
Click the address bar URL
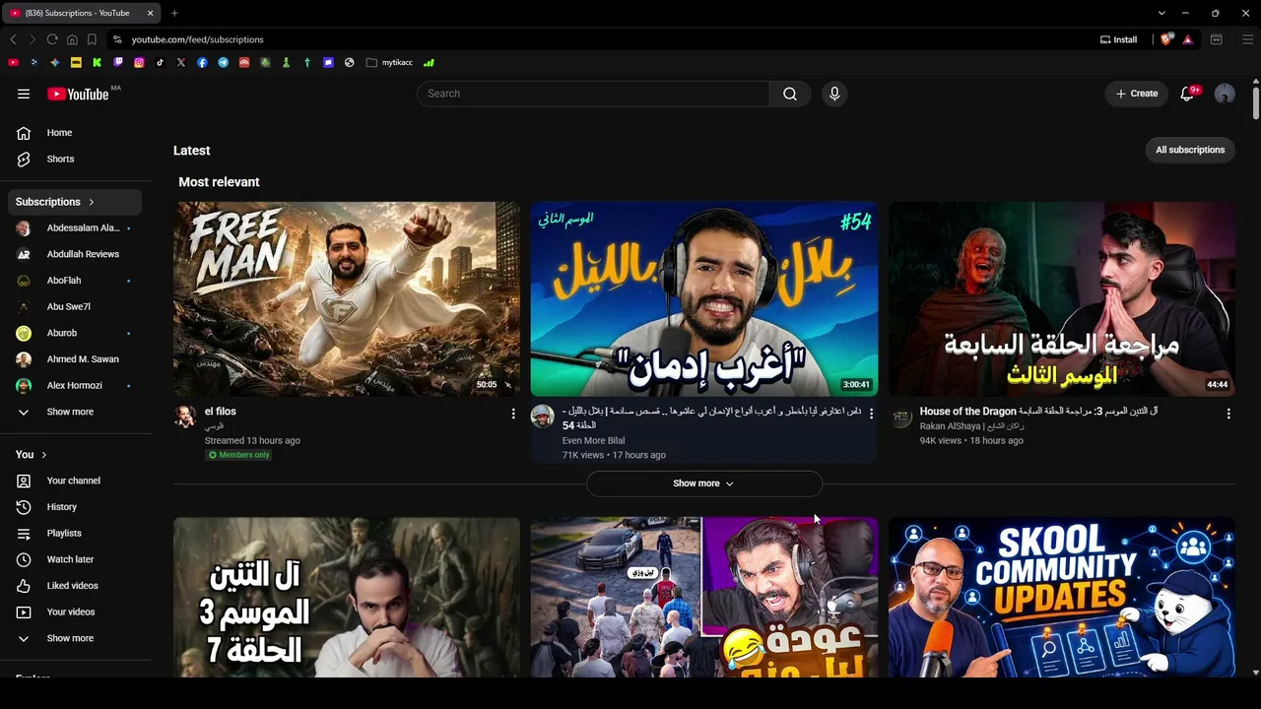point(197,39)
